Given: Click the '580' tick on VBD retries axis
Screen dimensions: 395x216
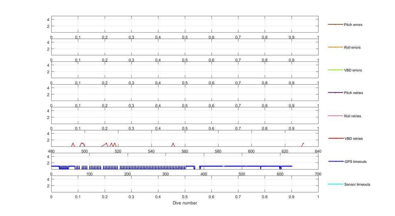Looking at the screenshot, I should coord(218,151).
